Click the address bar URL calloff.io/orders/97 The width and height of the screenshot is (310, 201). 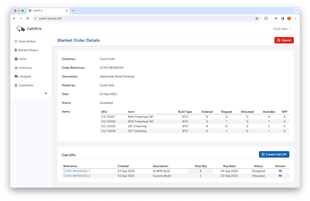click(x=51, y=19)
